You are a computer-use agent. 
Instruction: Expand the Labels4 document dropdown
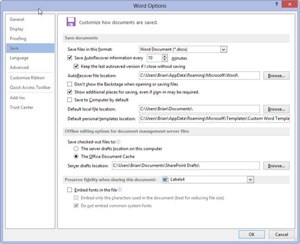click(250, 179)
